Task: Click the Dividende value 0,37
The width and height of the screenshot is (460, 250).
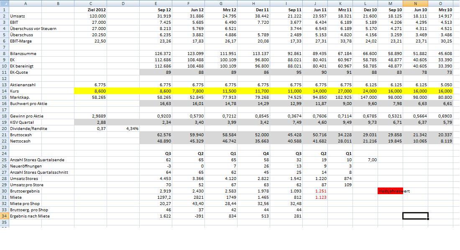Action: (90, 129)
